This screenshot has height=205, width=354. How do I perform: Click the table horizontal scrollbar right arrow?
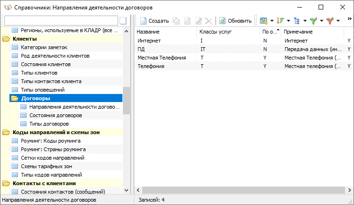(x=349, y=190)
